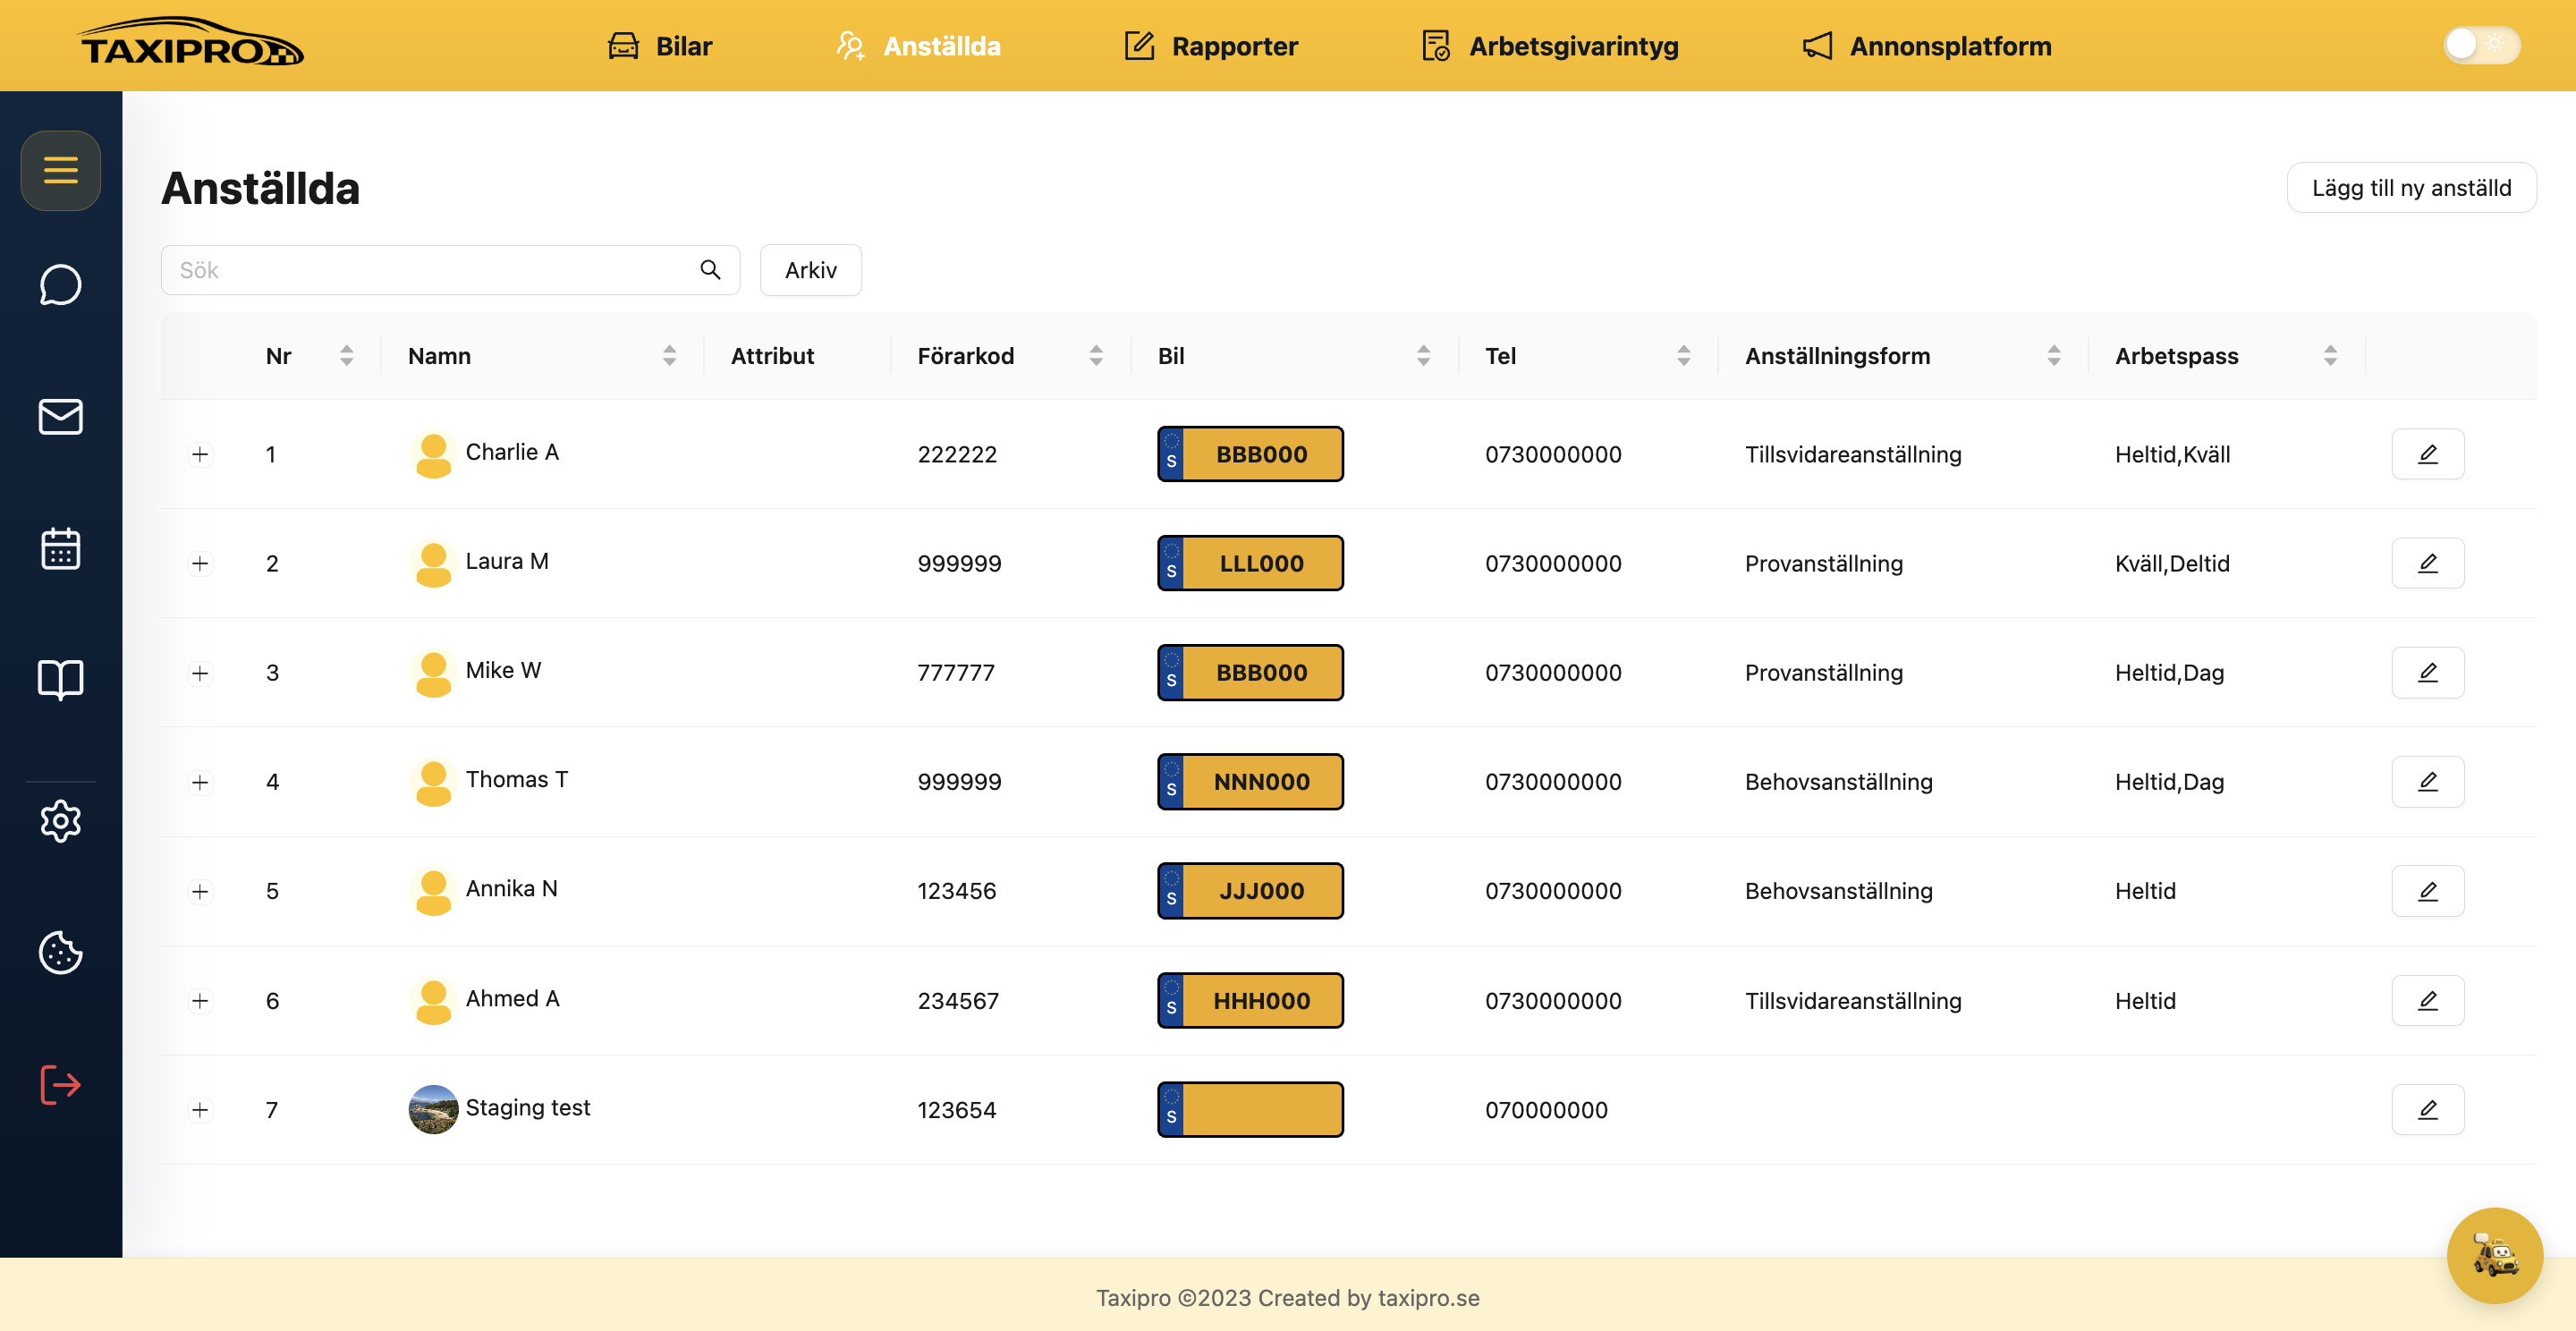Sort table by Tel column
Viewport: 2576px width, 1331px height.
point(1684,356)
